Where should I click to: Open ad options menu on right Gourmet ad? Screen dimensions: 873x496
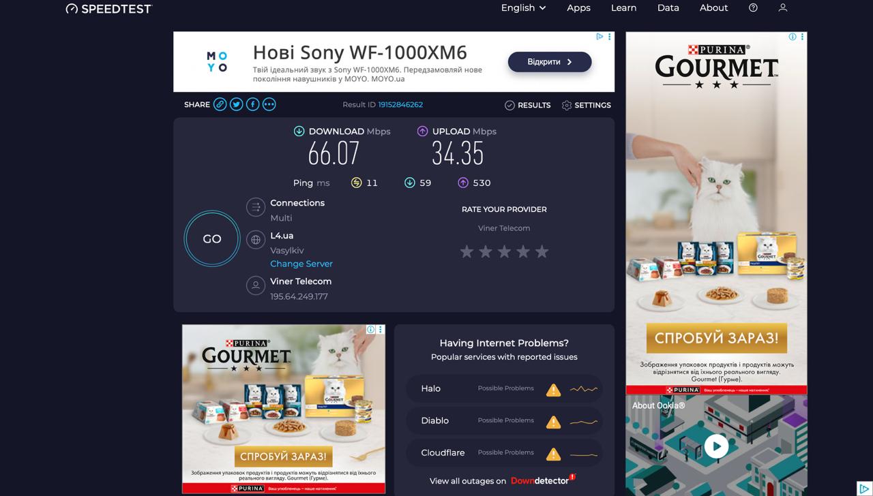802,37
